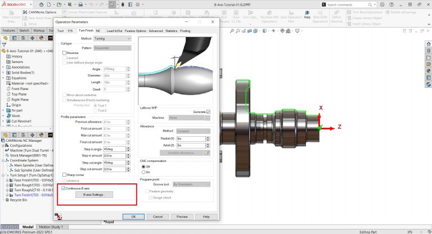Click the Rebuild traffic-light icon
Image resolution: width=432 pixels, height=234 pixels.
coord(123,4)
